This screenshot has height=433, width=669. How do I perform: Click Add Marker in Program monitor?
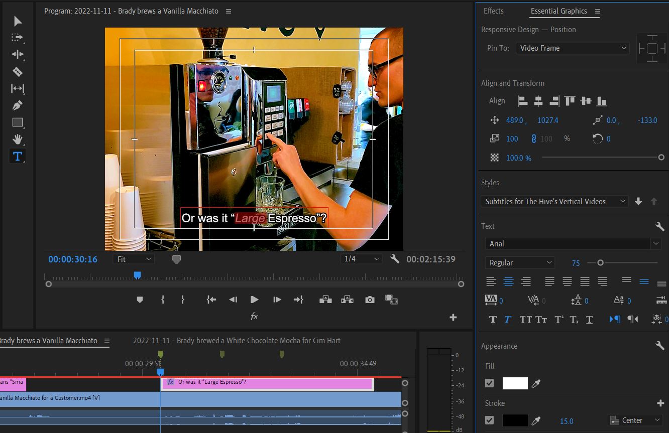pos(140,300)
